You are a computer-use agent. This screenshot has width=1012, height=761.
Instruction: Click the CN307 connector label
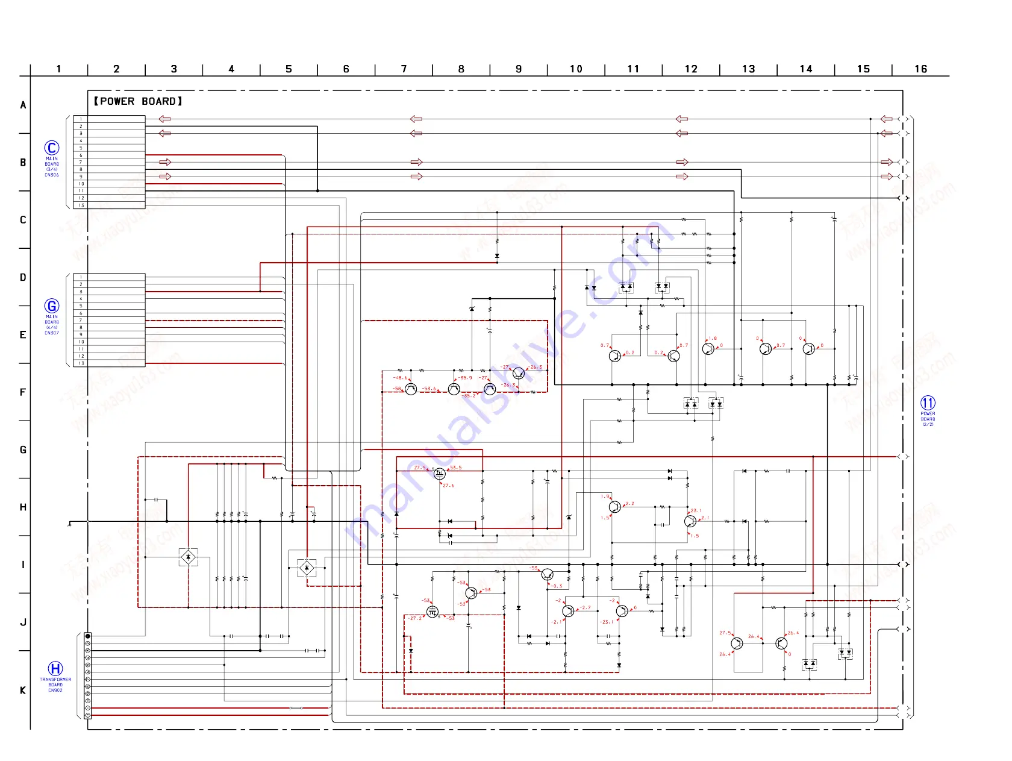(x=52, y=333)
